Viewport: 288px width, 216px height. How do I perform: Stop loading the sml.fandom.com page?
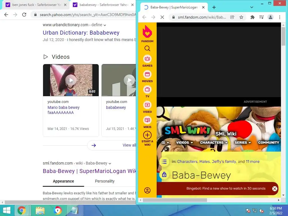162,17
